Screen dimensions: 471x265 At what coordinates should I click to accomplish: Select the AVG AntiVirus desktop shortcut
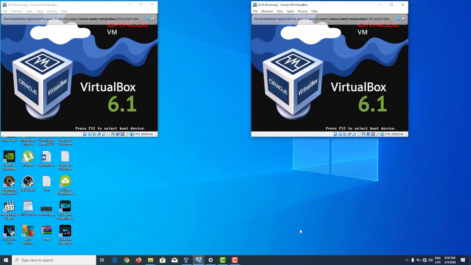(x=28, y=235)
